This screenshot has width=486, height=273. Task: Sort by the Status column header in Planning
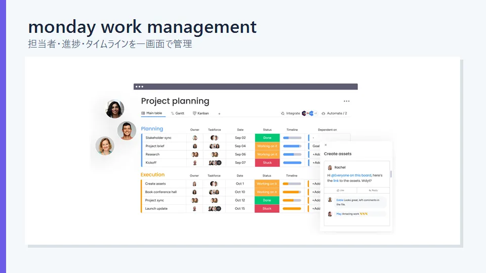(267, 130)
